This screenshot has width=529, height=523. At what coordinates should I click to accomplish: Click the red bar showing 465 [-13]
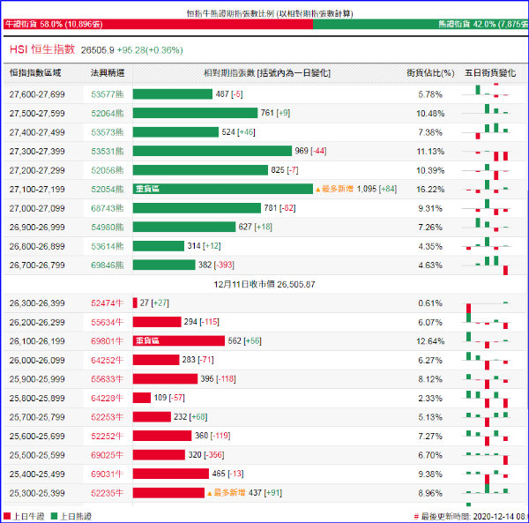click(x=171, y=474)
